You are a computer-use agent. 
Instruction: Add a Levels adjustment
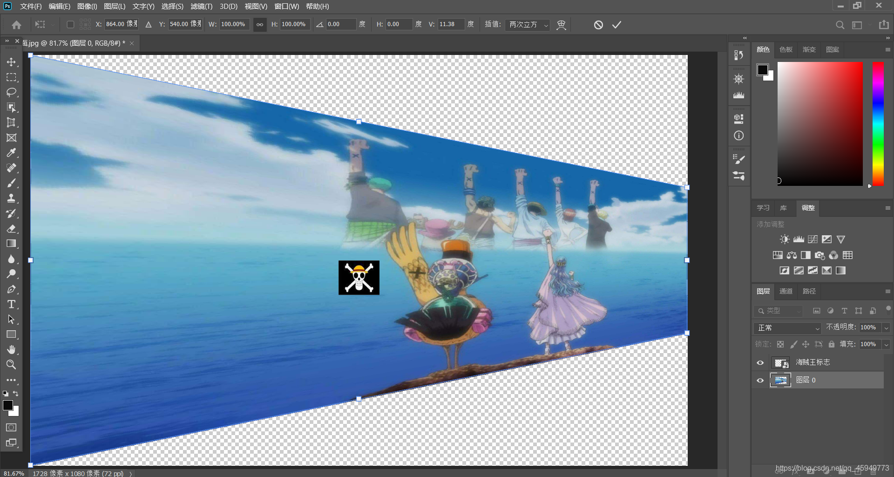[x=799, y=239]
